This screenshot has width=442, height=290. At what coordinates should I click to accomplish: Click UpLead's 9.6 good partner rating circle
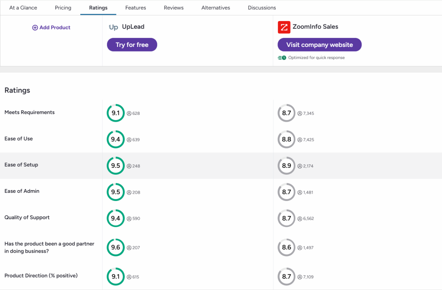point(116,248)
